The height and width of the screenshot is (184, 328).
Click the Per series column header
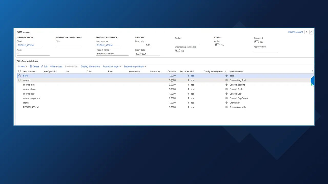click(x=184, y=71)
